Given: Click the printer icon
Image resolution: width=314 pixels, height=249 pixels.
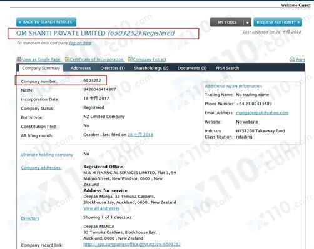Looking at the screenshot, I should pos(292,59).
